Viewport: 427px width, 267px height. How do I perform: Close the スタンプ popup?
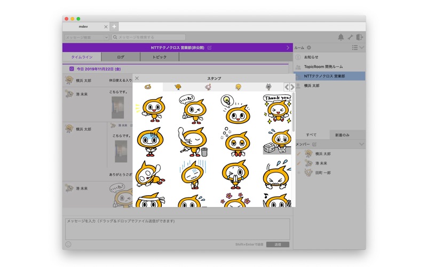[137, 78]
